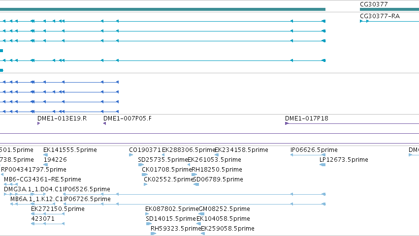This screenshot has width=419, height=236.
Task: Select the arrow glyph below SD25735.5prime
Action: tap(141, 165)
